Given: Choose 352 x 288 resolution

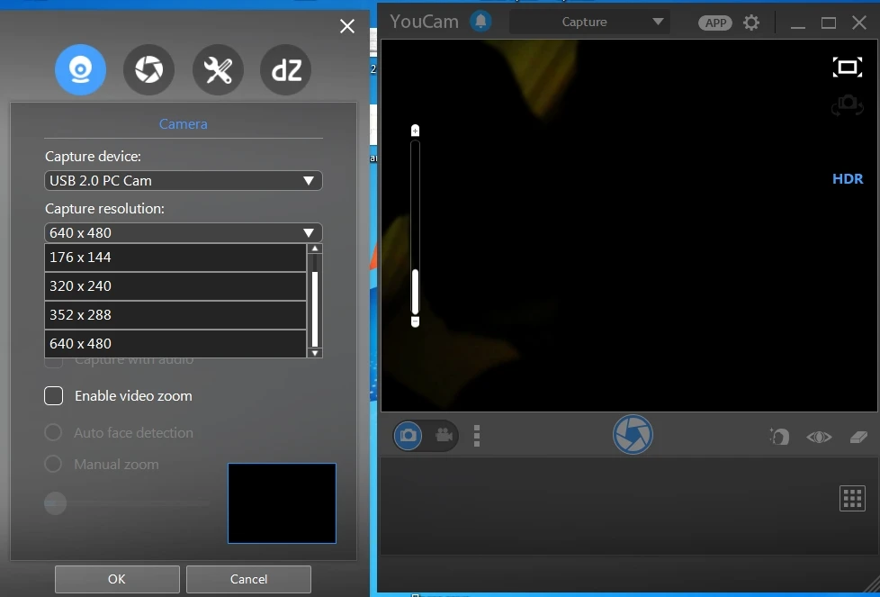Looking at the screenshot, I should coord(175,315).
